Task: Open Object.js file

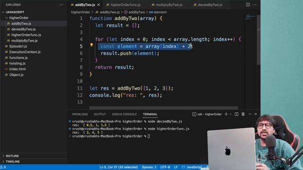Action: [16, 75]
